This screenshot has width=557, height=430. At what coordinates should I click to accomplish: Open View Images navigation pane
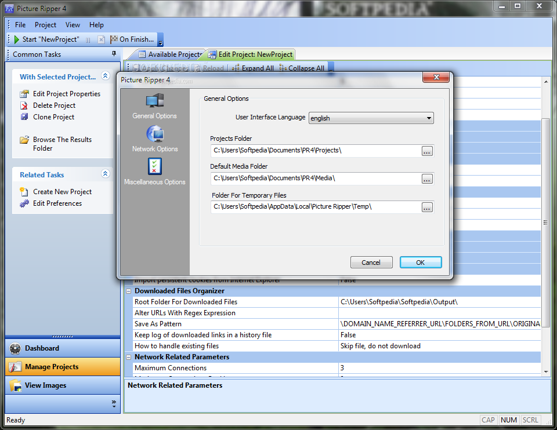click(63, 385)
